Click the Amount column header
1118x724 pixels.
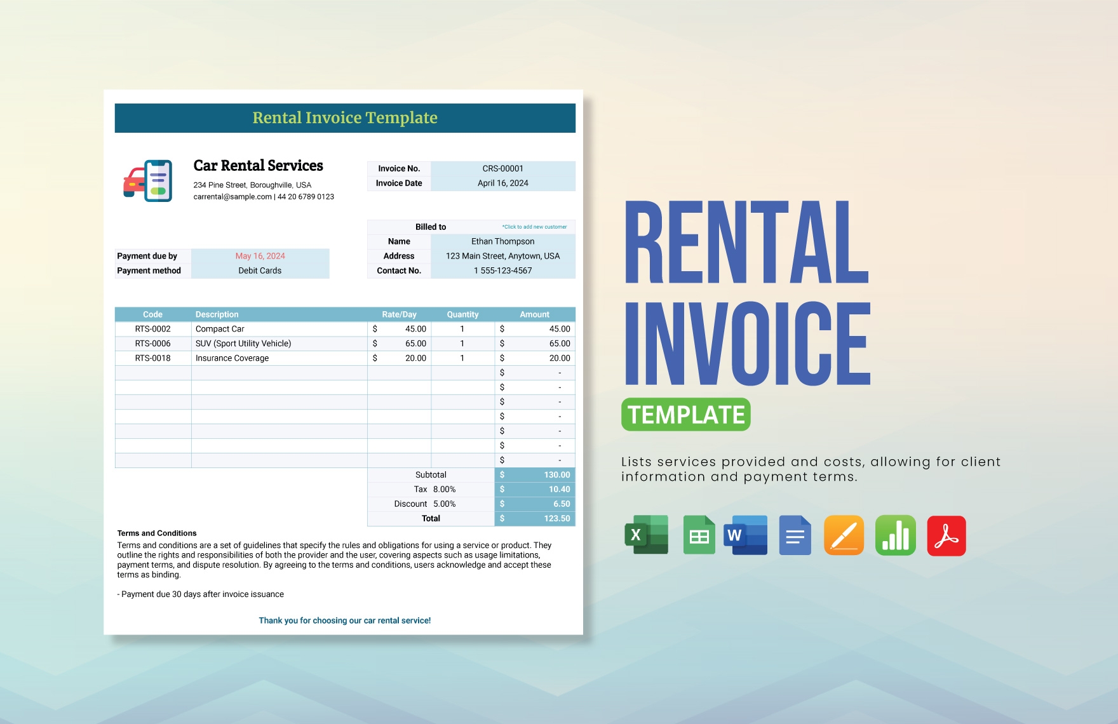(x=535, y=314)
